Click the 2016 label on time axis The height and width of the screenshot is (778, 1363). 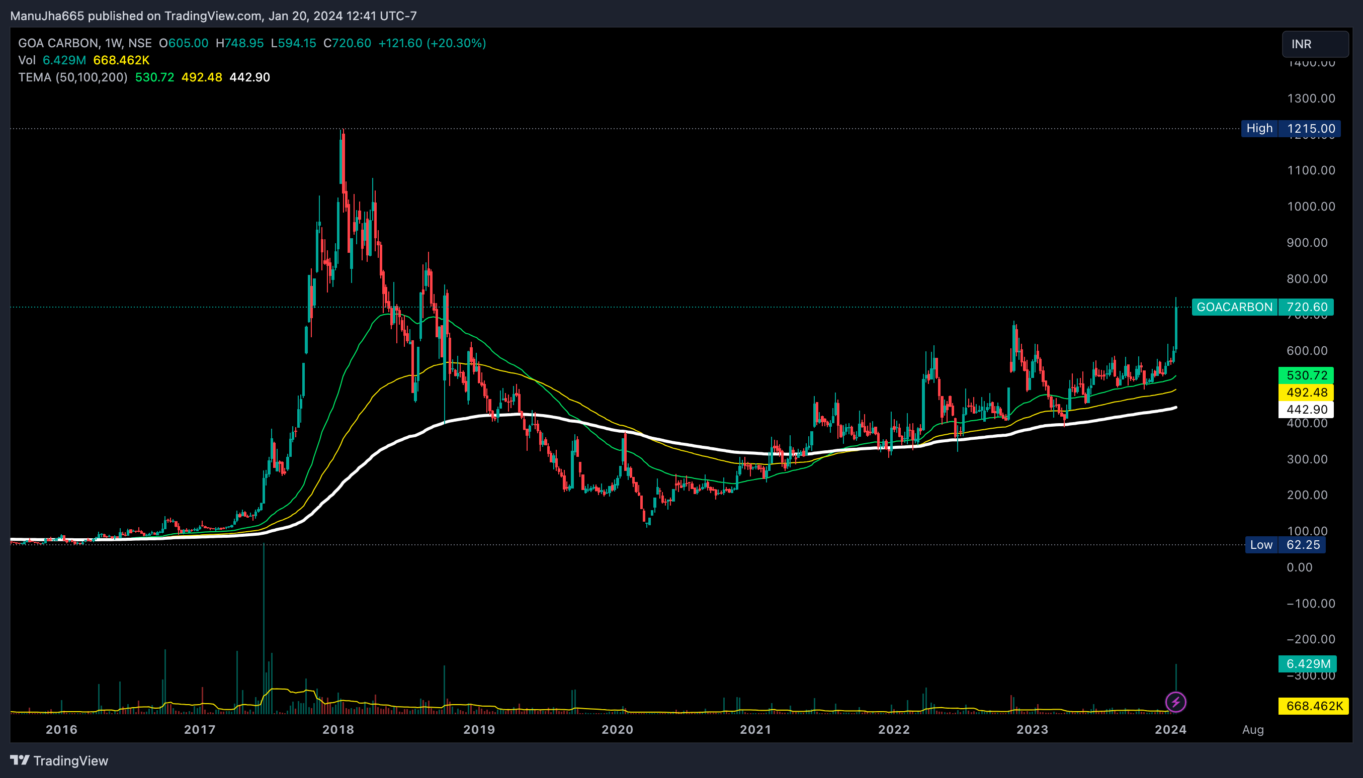tap(61, 729)
